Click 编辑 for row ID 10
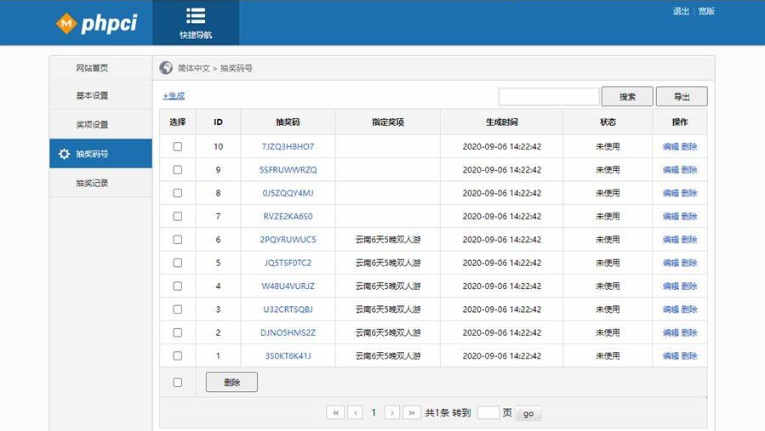This screenshot has height=431, width=765. 671,146
